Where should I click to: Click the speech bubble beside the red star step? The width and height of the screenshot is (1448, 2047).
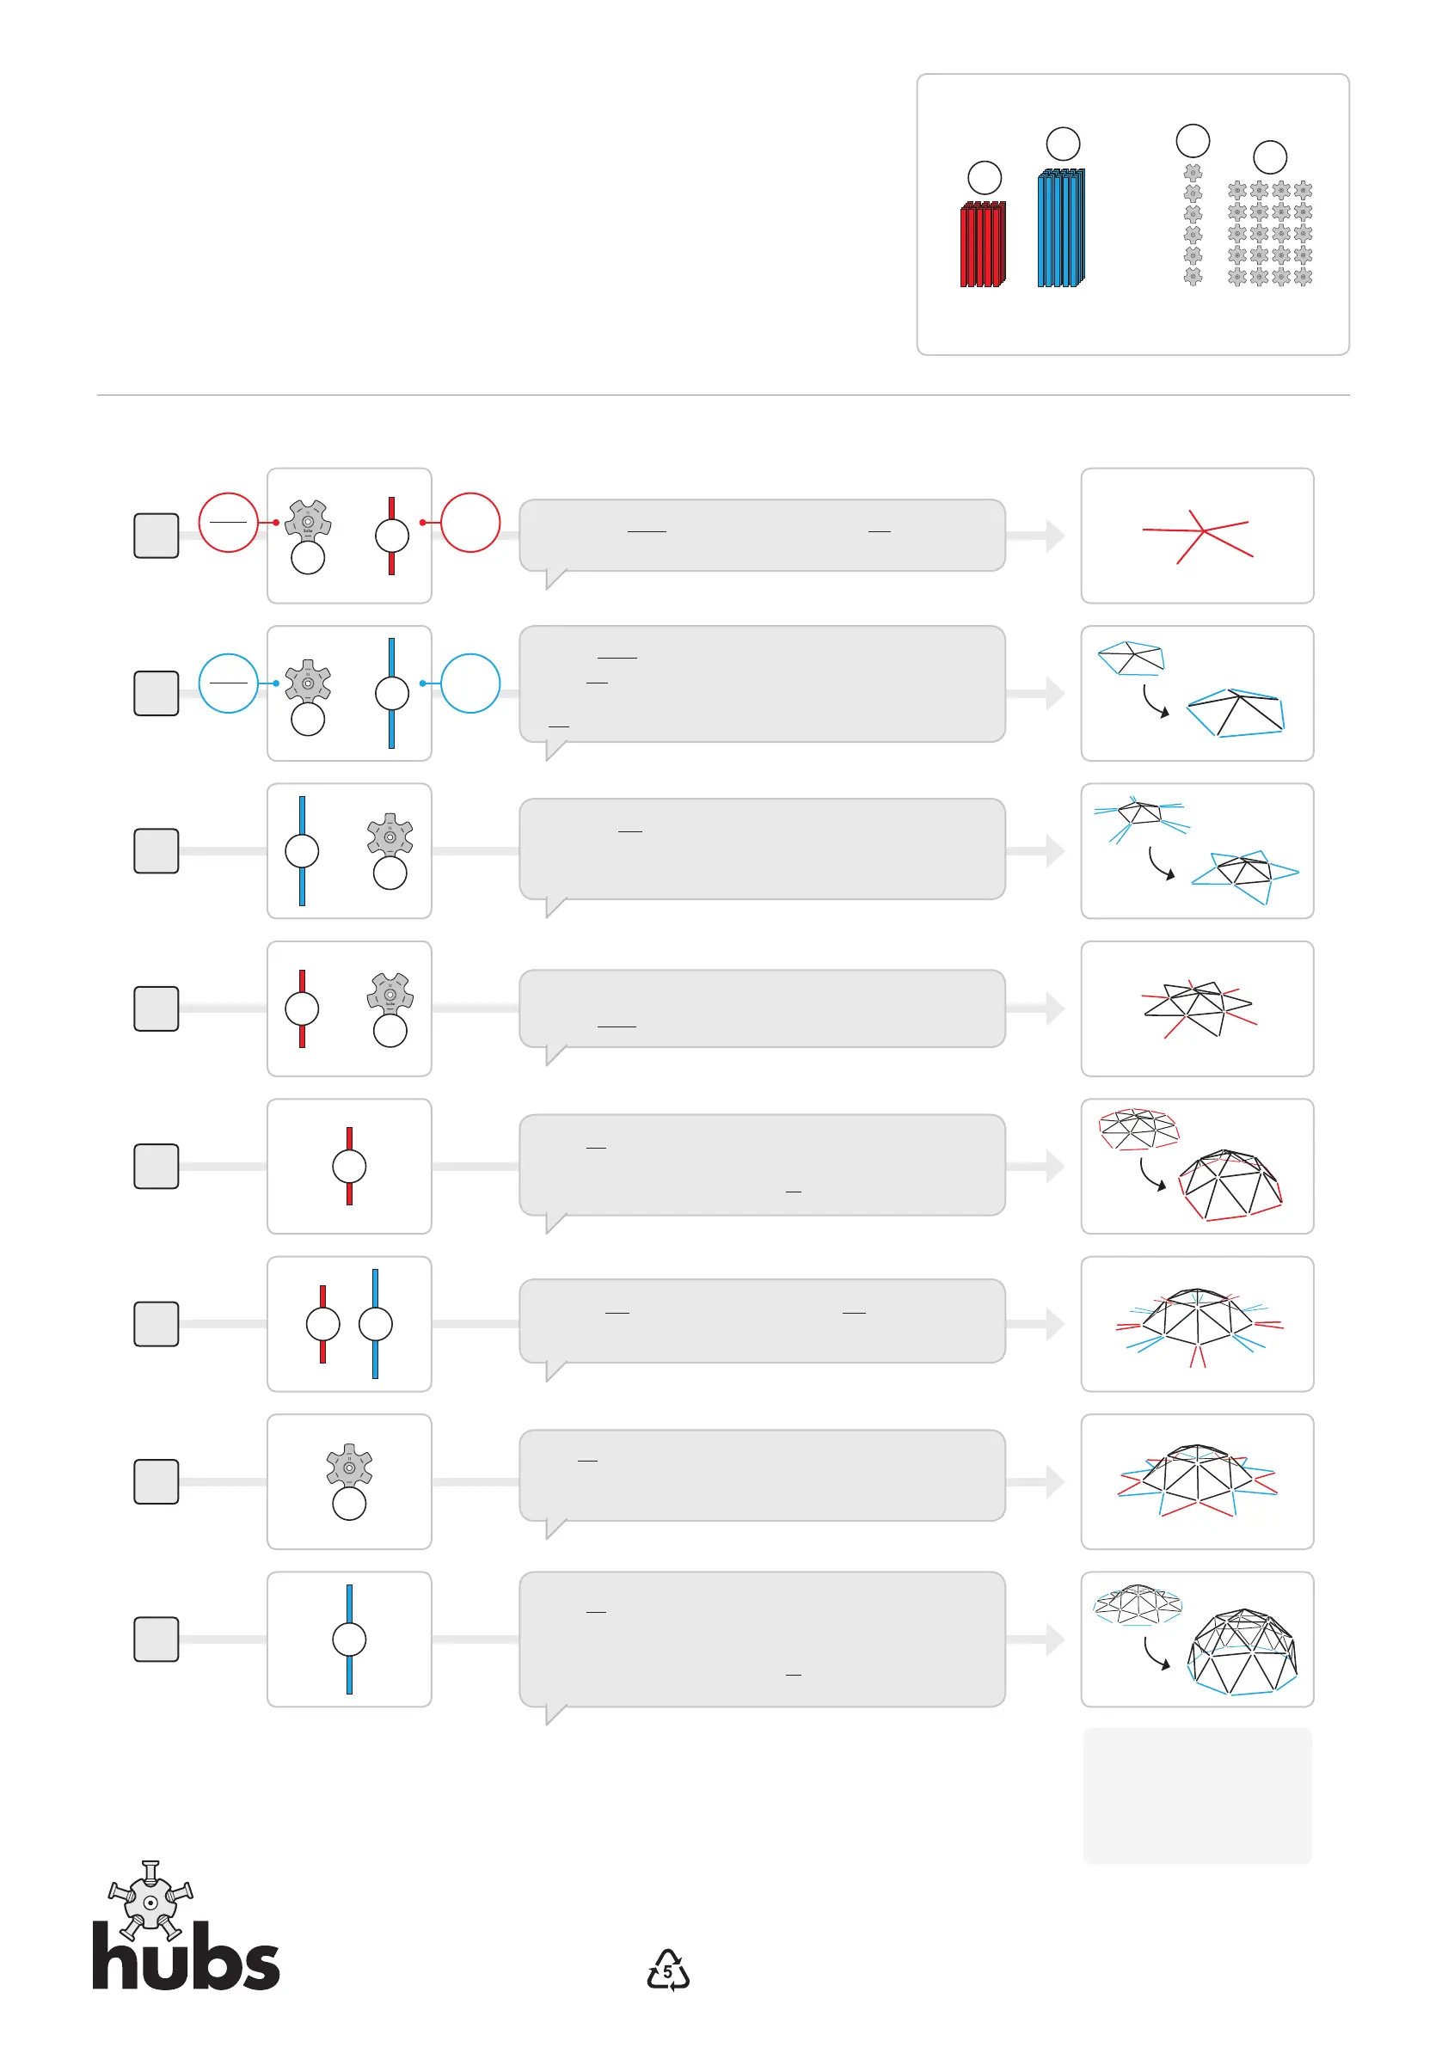pos(762,536)
